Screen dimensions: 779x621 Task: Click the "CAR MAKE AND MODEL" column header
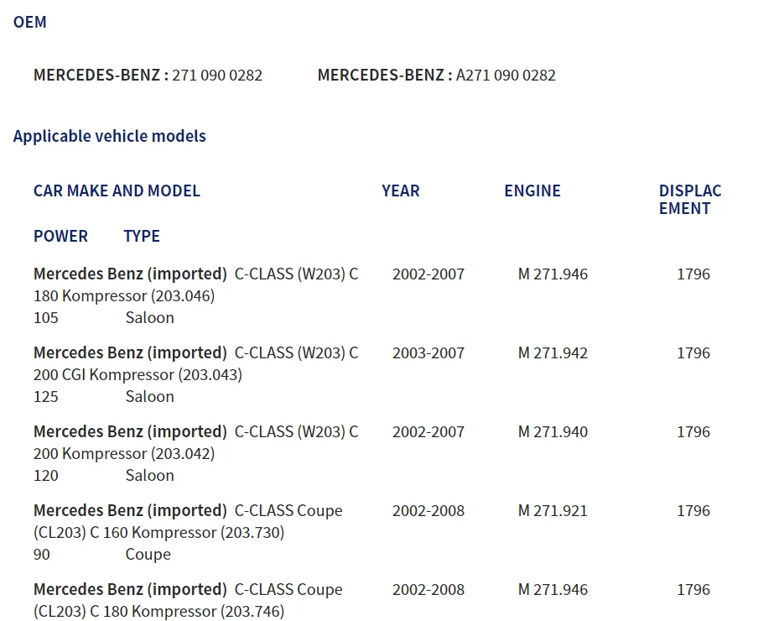117,191
